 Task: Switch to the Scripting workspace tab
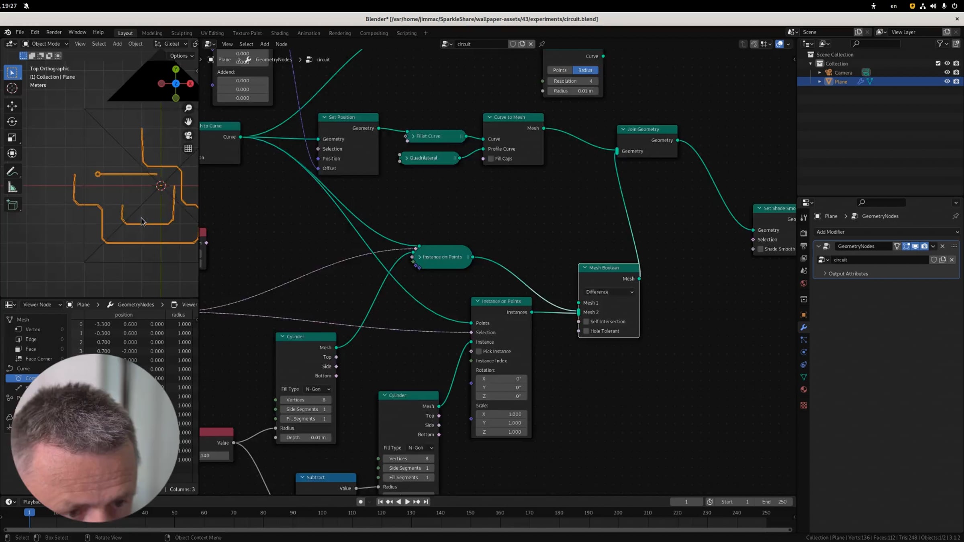click(406, 33)
